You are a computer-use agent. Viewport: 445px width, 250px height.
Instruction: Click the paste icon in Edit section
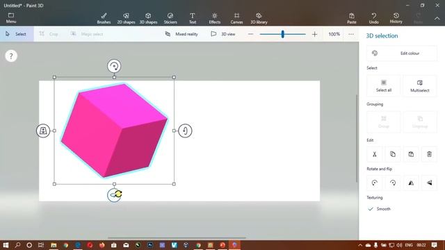(411, 154)
